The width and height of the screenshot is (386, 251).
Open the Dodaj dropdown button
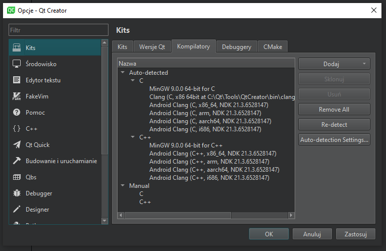(334, 64)
